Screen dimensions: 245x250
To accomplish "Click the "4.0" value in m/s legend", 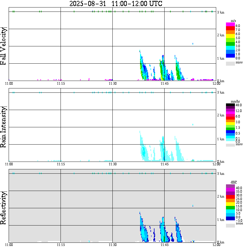I will click(238, 42).
